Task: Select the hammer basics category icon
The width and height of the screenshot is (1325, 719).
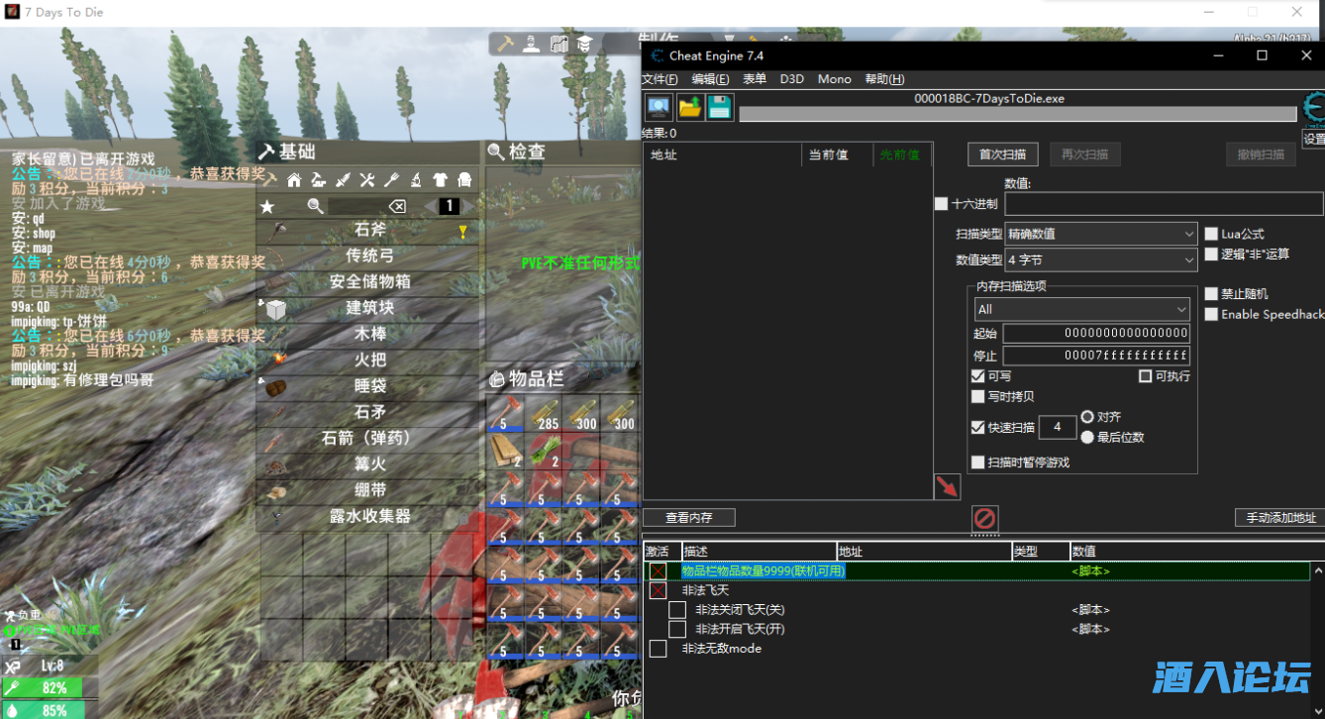Action: (269, 179)
